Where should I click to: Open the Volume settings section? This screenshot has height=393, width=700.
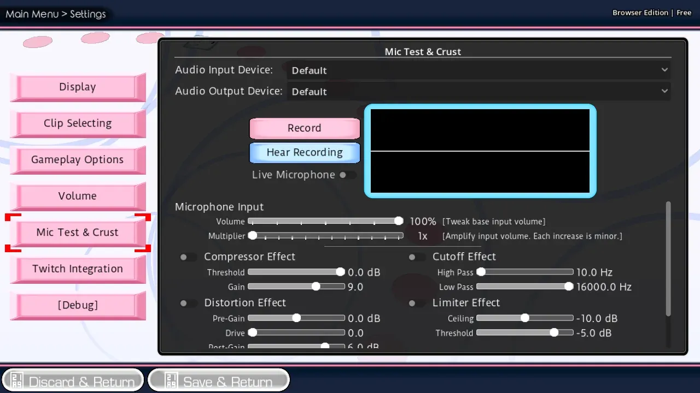(x=78, y=196)
